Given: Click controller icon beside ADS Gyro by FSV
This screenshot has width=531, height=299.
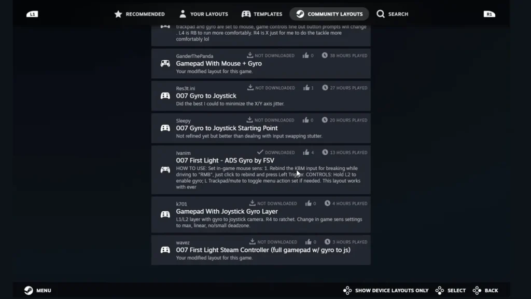Looking at the screenshot, I should click(x=165, y=170).
